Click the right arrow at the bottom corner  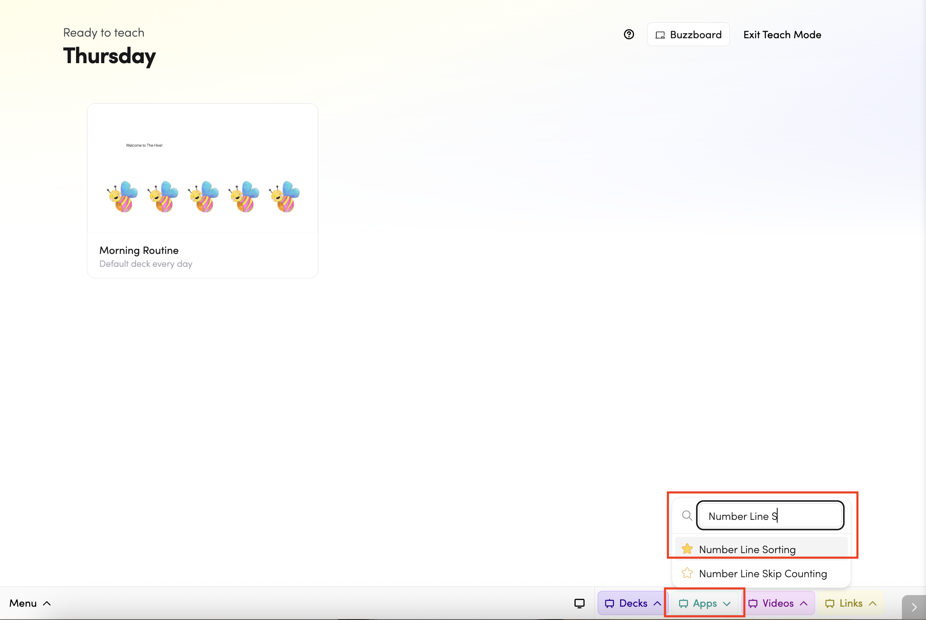click(914, 607)
